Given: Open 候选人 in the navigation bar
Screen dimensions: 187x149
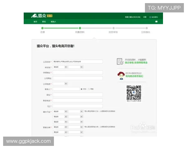Looking at the screenshot, I should click(53, 22).
